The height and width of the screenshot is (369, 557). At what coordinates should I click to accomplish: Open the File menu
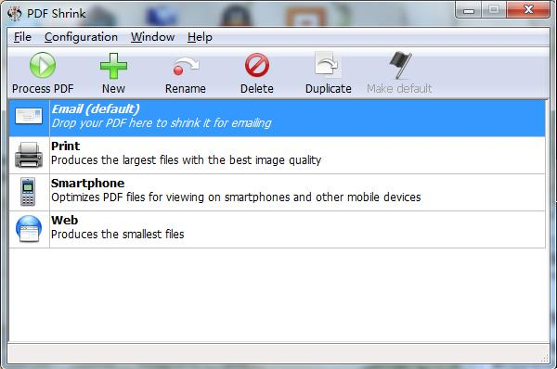point(22,37)
